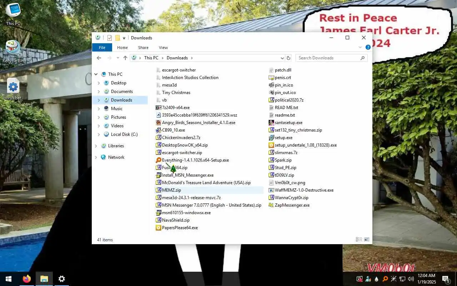Select the CB99_10.exe file icon
This screenshot has width=457, height=286.
point(159,130)
